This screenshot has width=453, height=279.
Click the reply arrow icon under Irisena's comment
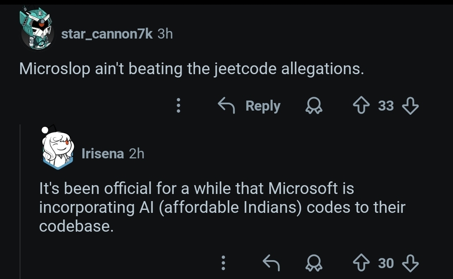pos(271,263)
